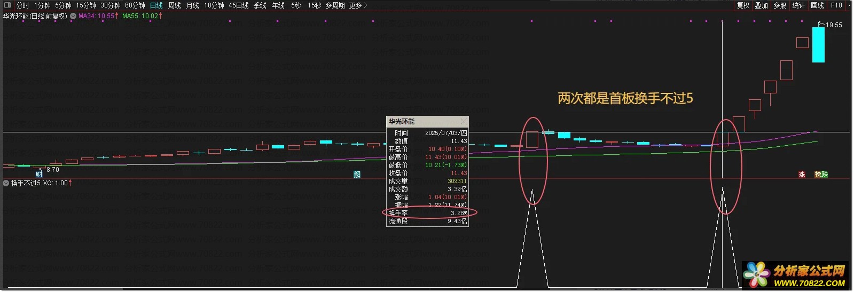The height and width of the screenshot is (292, 854).
Task: Select the 5分钟 period
Action: (63, 5)
